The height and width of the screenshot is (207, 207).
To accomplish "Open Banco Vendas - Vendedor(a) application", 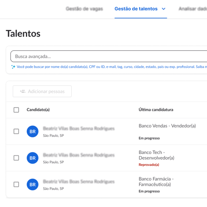I will coord(167,126).
